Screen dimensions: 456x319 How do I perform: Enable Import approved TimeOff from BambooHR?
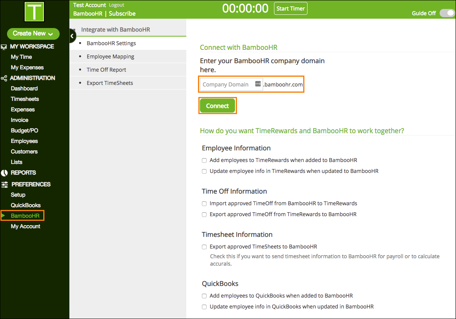tap(204, 204)
